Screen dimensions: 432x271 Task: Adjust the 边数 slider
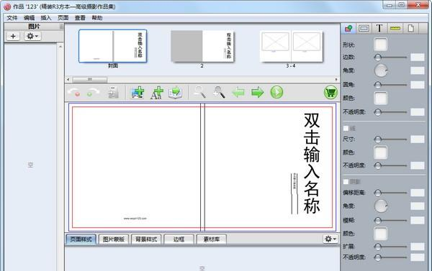[390, 58]
